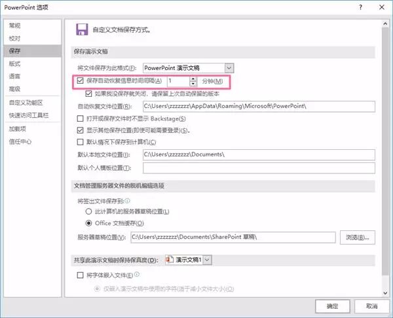Click the scrollbar down arrow
The height and width of the screenshot is (318, 393).
tap(385, 292)
